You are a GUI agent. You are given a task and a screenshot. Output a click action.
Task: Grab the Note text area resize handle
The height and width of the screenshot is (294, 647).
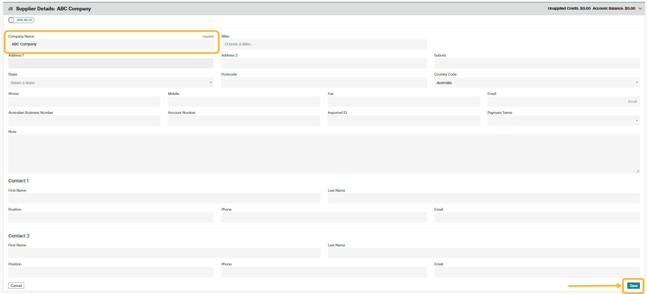pyautogui.click(x=638, y=171)
